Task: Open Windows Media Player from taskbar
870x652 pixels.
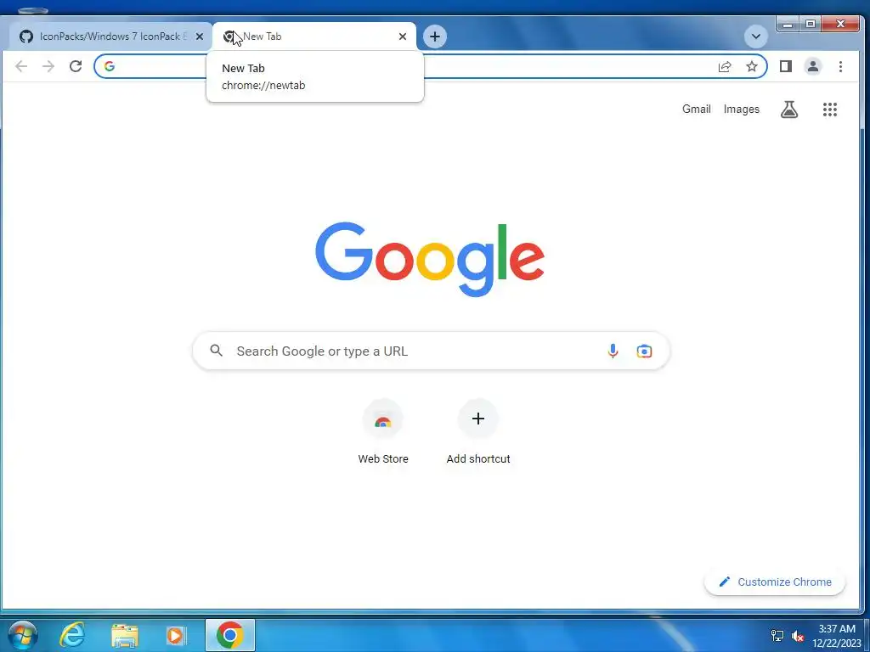Action: point(177,635)
